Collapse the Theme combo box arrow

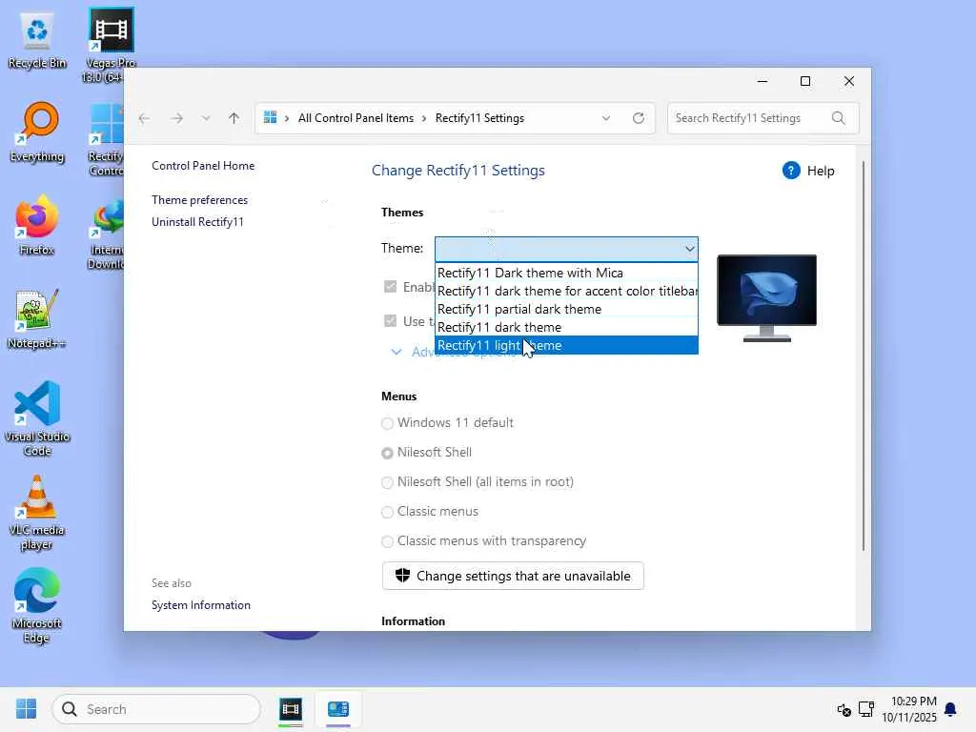(x=689, y=249)
